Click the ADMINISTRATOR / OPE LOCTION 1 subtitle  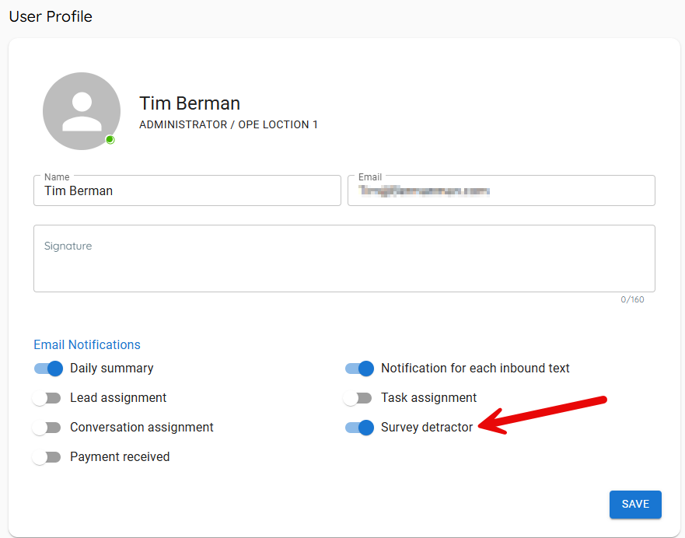pyautogui.click(x=229, y=125)
